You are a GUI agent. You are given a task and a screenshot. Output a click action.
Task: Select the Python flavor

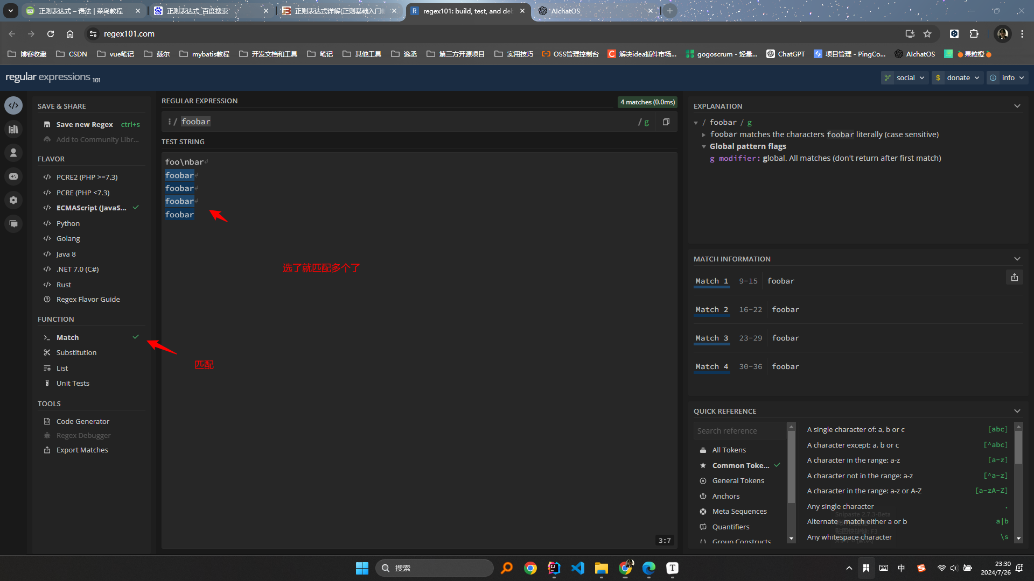pyautogui.click(x=68, y=223)
